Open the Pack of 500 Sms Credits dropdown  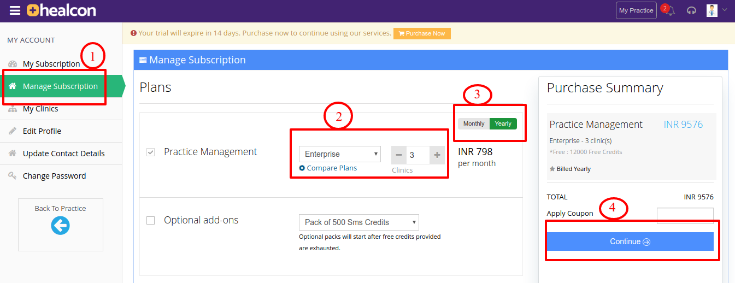[x=359, y=222]
